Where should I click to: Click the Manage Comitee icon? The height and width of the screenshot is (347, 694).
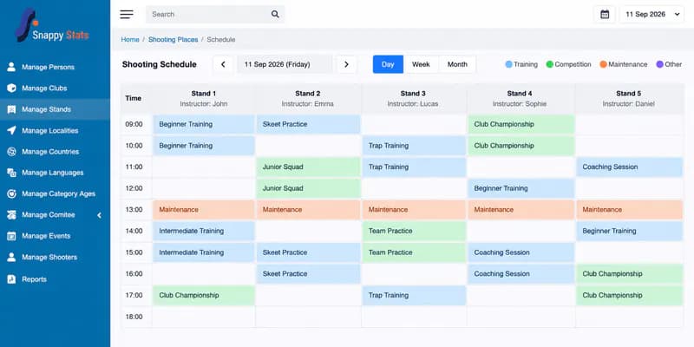pyautogui.click(x=11, y=214)
